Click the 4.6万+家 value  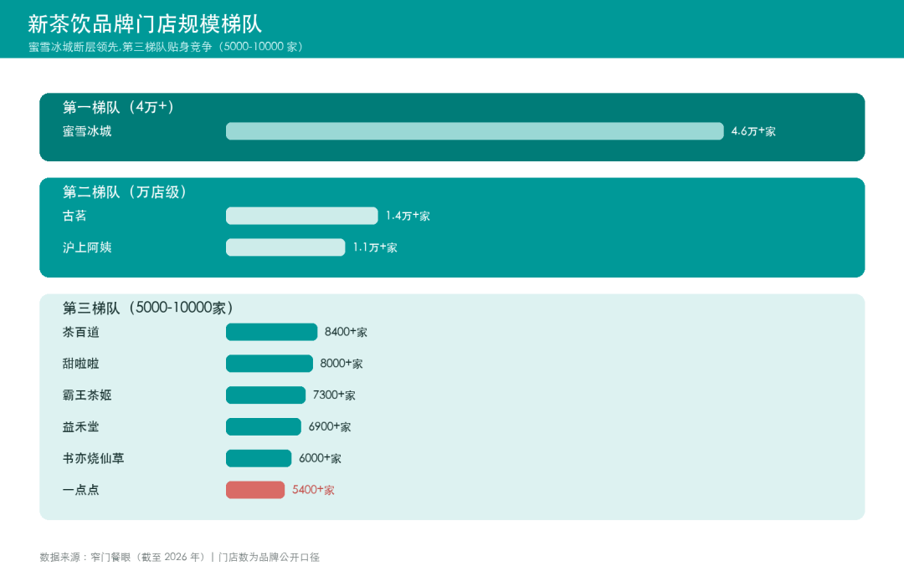click(x=753, y=131)
